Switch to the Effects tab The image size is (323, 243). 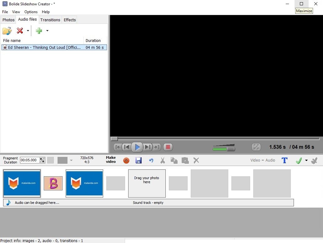[70, 20]
